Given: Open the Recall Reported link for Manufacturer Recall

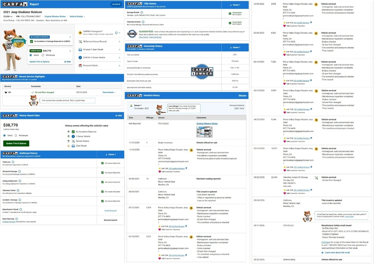Looking at the screenshot, I should [110, 210].
